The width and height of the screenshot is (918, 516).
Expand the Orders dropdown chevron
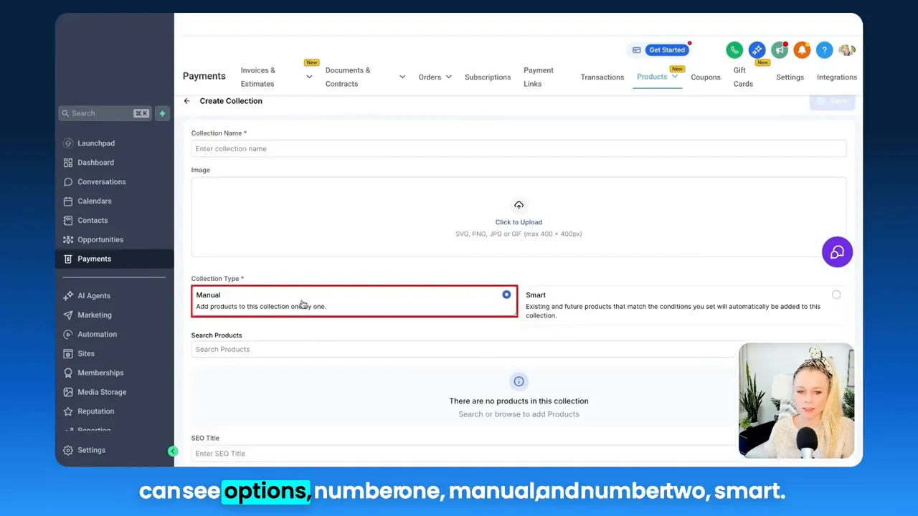coord(448,77)
